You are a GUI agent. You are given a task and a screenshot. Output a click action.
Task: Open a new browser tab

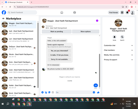31,2
